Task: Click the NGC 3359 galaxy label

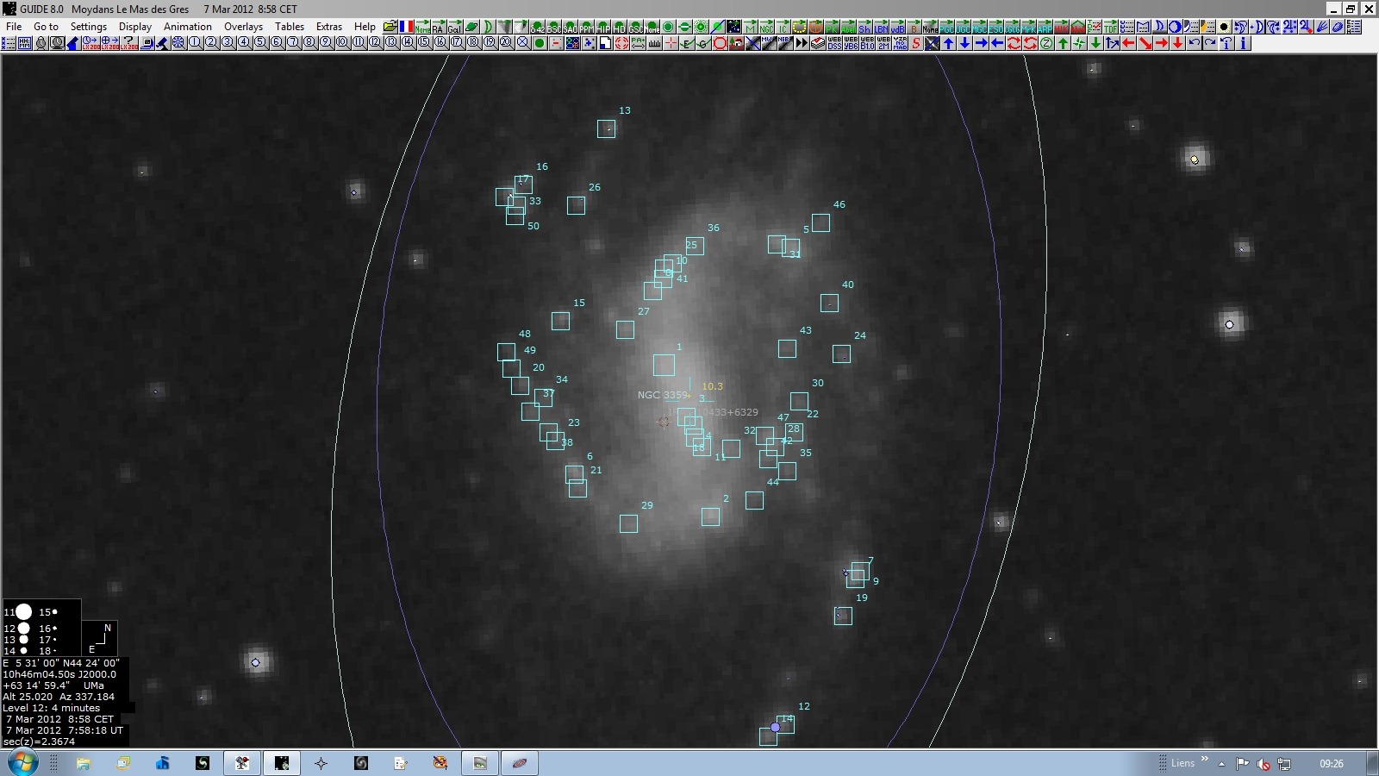Action: point(663,395)
